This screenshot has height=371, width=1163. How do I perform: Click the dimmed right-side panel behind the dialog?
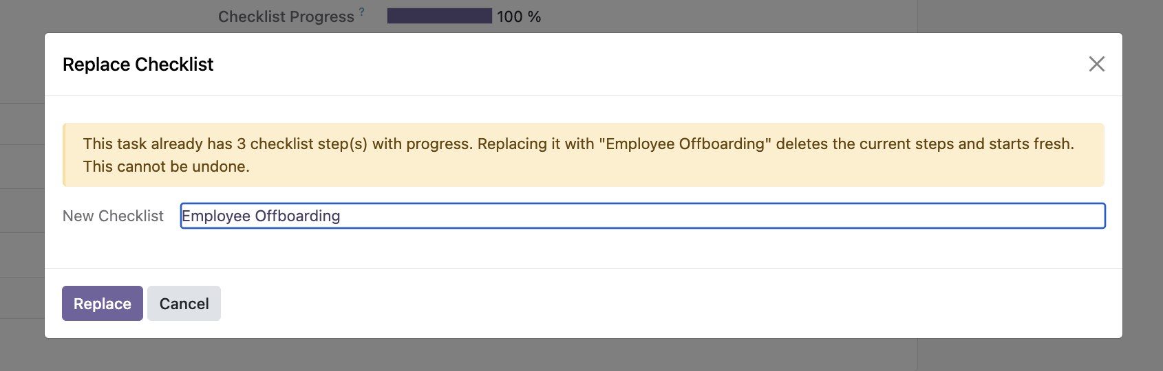[1143, 185]
